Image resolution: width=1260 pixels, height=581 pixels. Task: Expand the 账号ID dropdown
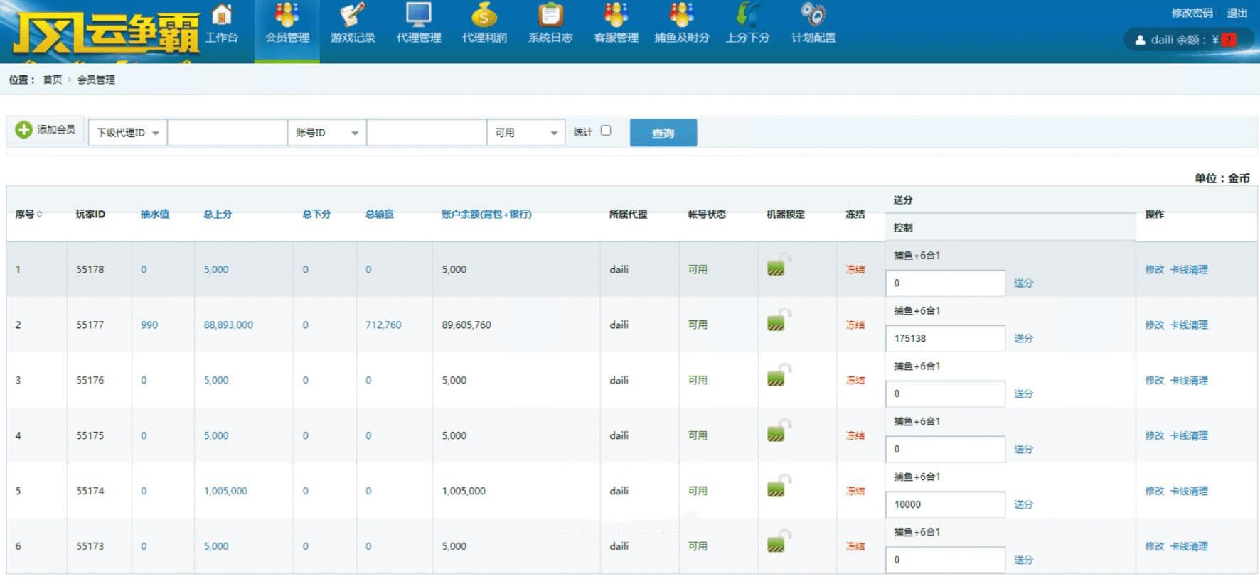(326, 133)
